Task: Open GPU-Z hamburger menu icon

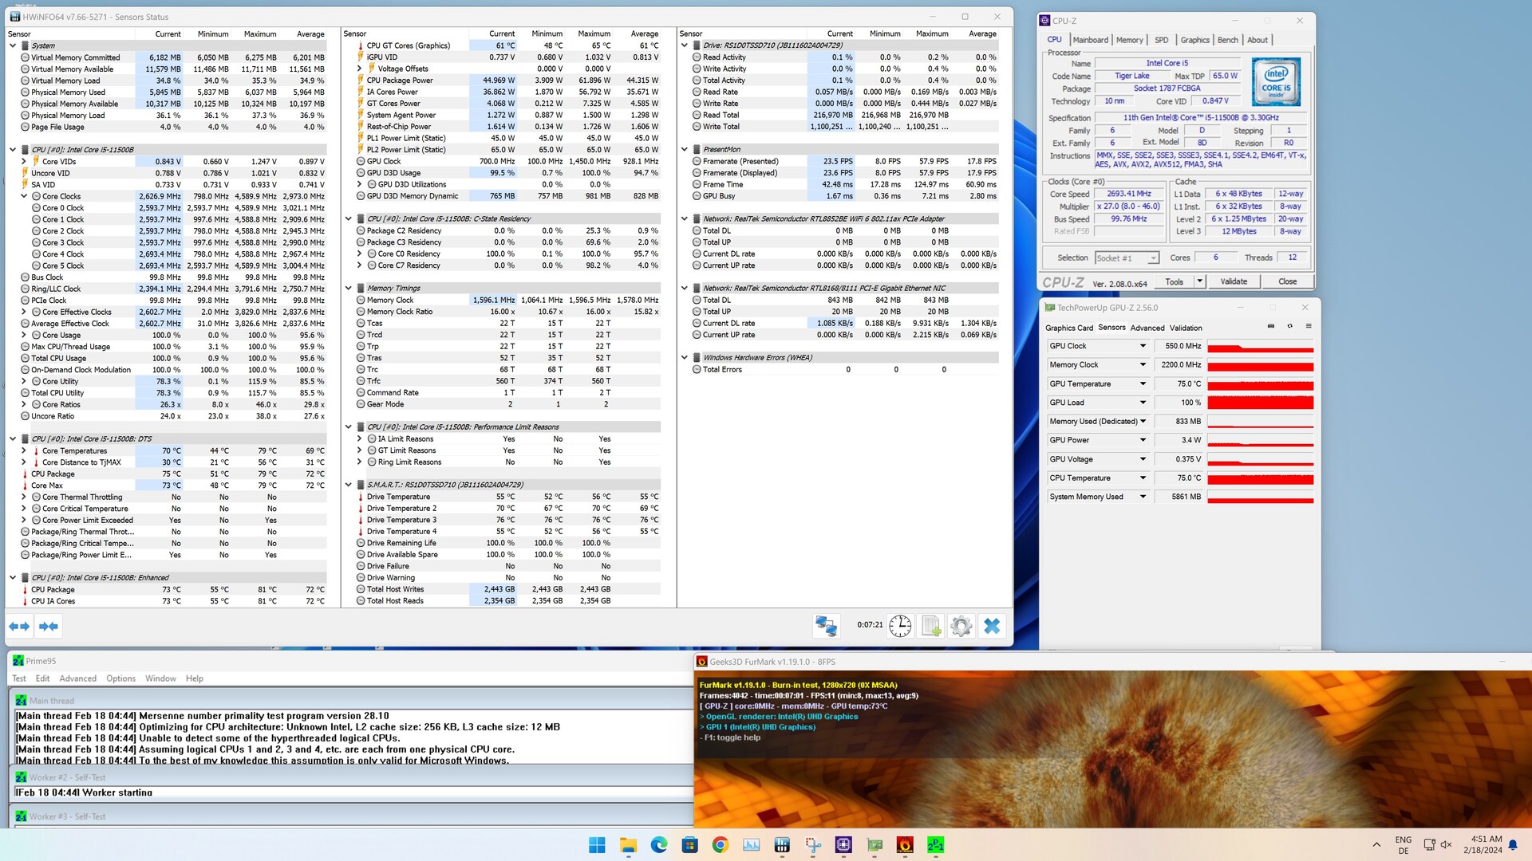Action: tap(1309, 326)
